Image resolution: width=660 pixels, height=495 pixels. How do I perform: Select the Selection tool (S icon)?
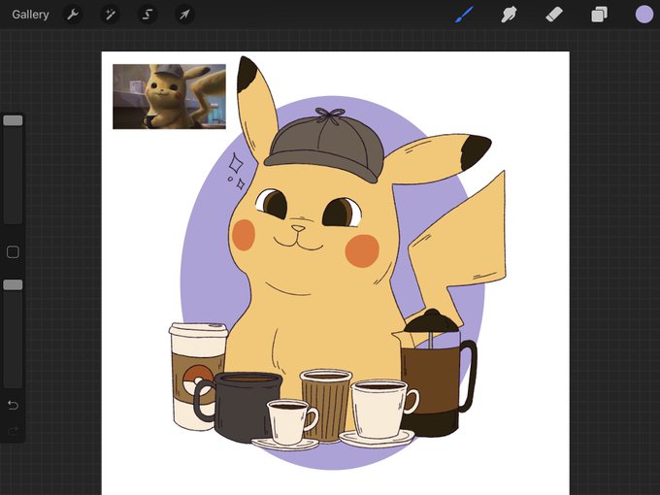148,15
